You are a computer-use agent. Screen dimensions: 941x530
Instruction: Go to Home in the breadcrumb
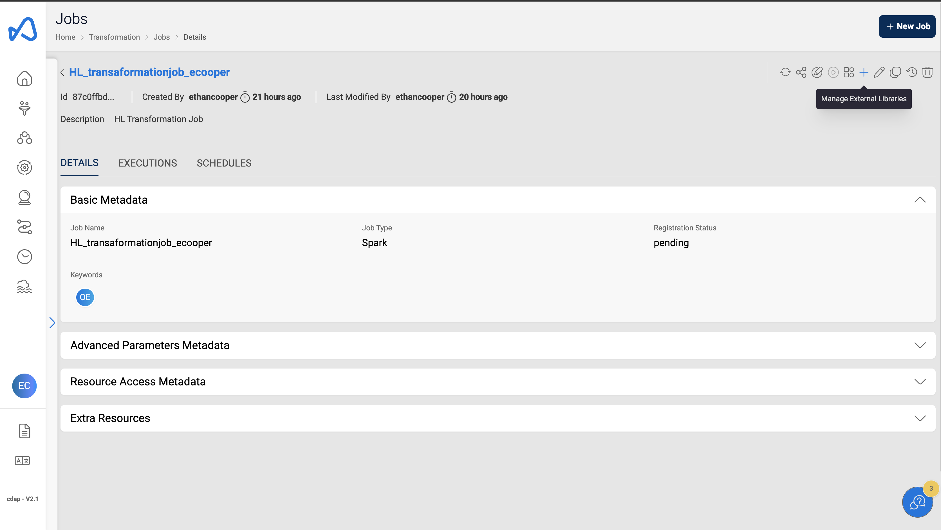65,37
